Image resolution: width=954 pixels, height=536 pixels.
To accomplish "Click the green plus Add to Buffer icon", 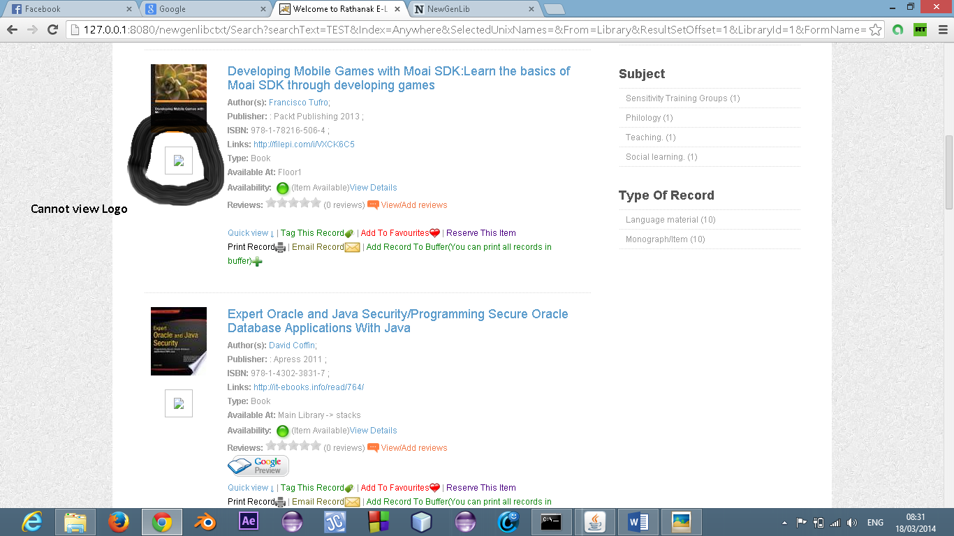I will click(257, 262).
